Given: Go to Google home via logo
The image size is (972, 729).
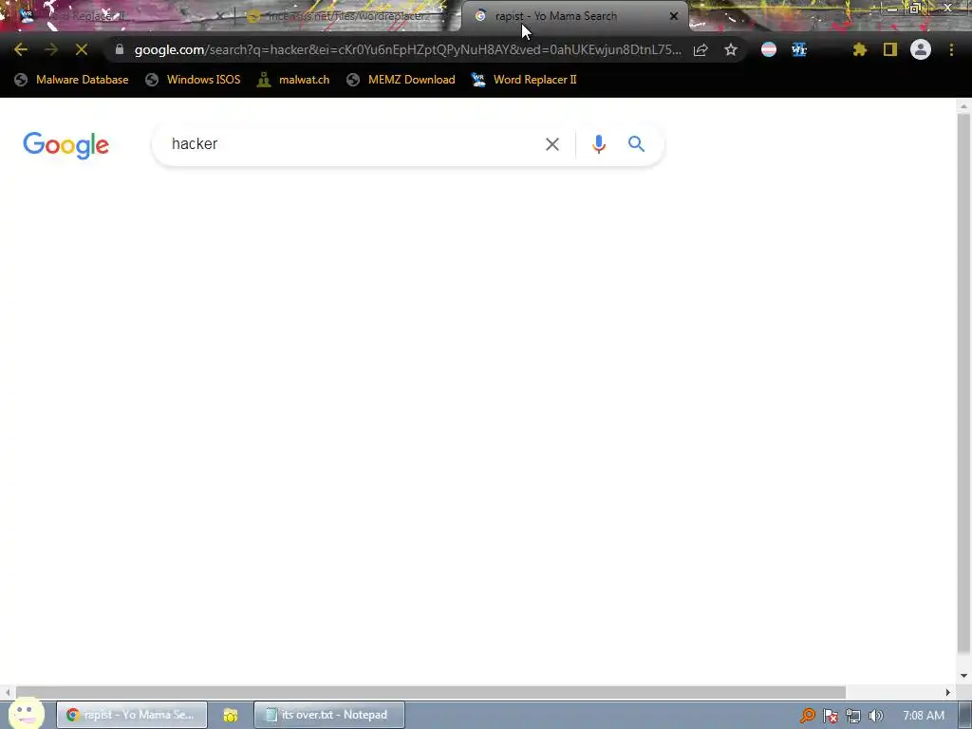Looking at the screenshot, I should point(65,145).
